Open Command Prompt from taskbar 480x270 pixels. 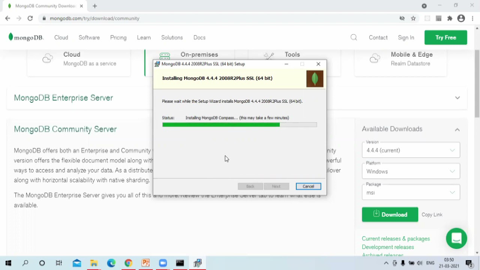[180, 263]
